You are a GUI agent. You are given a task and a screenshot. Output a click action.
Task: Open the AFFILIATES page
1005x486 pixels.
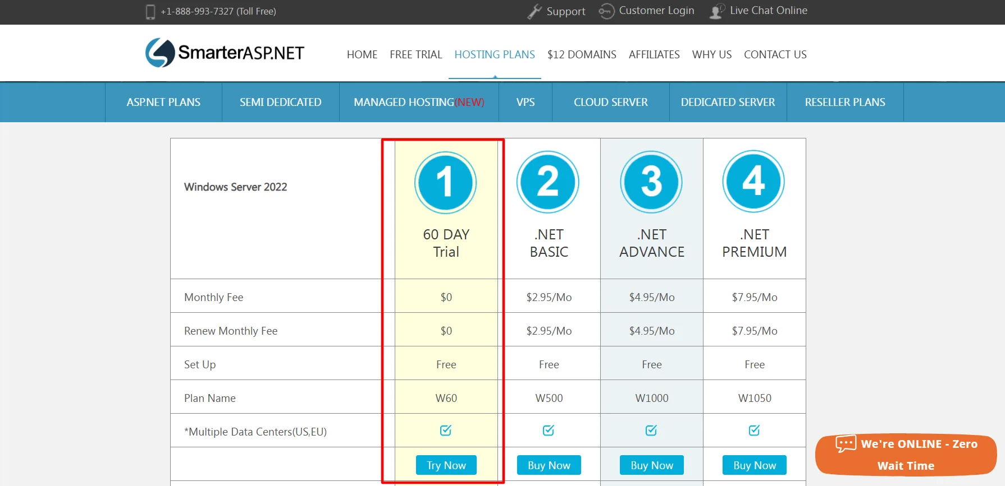[x=654, y=54]
